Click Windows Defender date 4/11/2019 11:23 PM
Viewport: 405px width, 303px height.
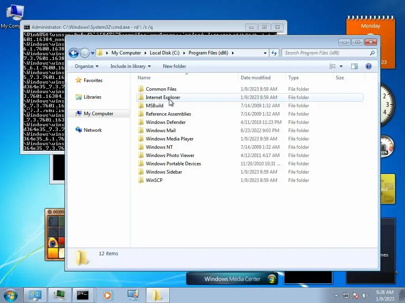261,122
